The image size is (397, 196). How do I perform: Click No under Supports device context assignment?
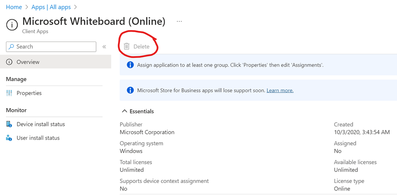(124, 189)
